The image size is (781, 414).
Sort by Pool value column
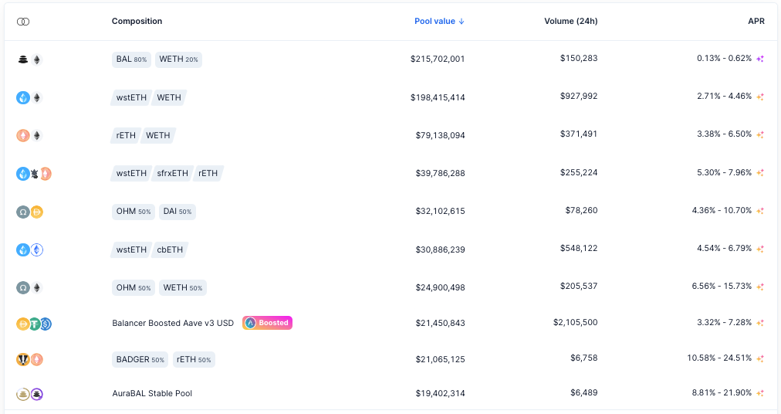pyautogui.click(x=439, y=22)
